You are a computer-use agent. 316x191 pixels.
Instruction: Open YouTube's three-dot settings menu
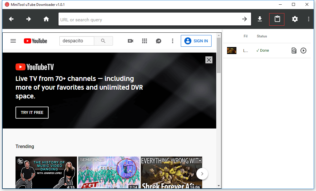[x=173, y=41]
